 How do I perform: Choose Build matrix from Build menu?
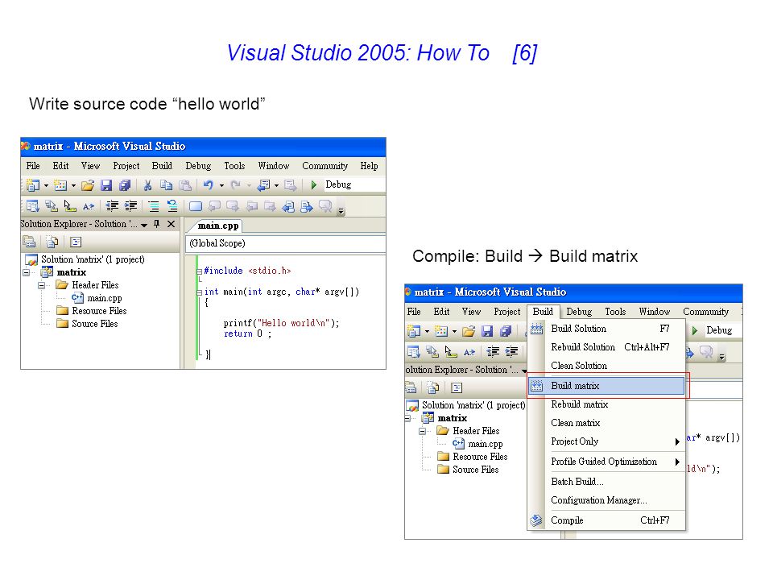point(606,386)
